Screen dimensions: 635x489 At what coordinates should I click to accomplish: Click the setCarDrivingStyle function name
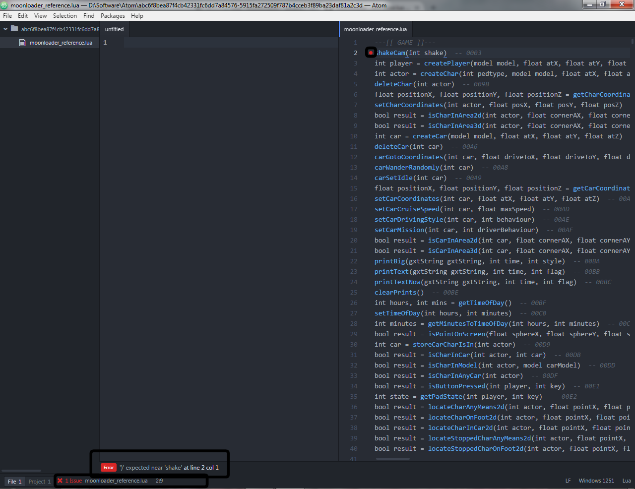[409, 220]
